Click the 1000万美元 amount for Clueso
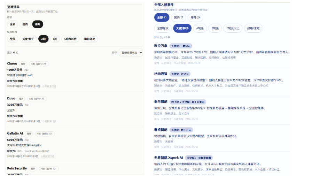 click(15, 70)
